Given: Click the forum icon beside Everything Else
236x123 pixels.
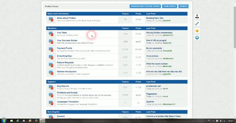Looking at the screenshot, I should point(51,57).
